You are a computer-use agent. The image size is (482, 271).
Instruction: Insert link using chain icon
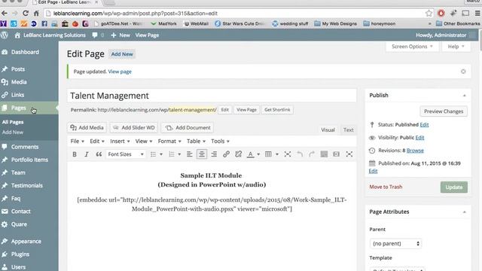(226, 154)
